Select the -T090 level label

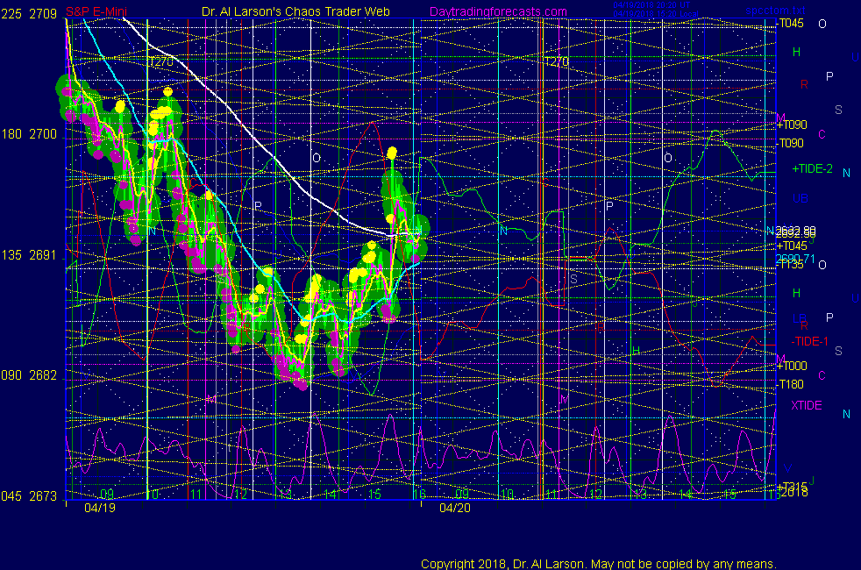[791, 143]
